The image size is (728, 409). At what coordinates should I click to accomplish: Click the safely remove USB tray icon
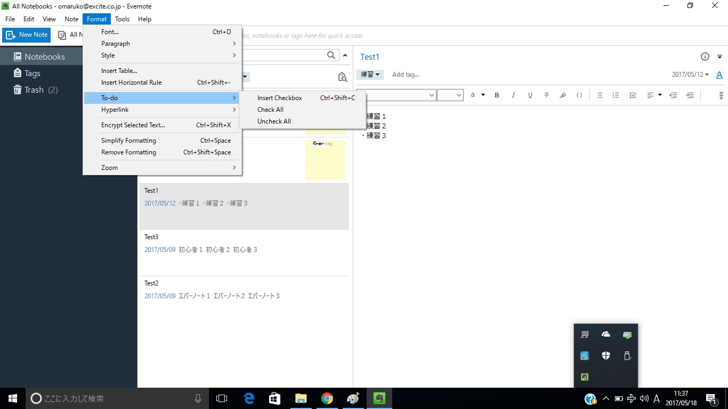pos(627,356)
